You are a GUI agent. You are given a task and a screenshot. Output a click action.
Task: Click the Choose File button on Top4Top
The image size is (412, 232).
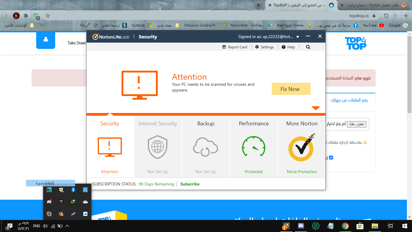pyautogui.click(x=357, y=124)
